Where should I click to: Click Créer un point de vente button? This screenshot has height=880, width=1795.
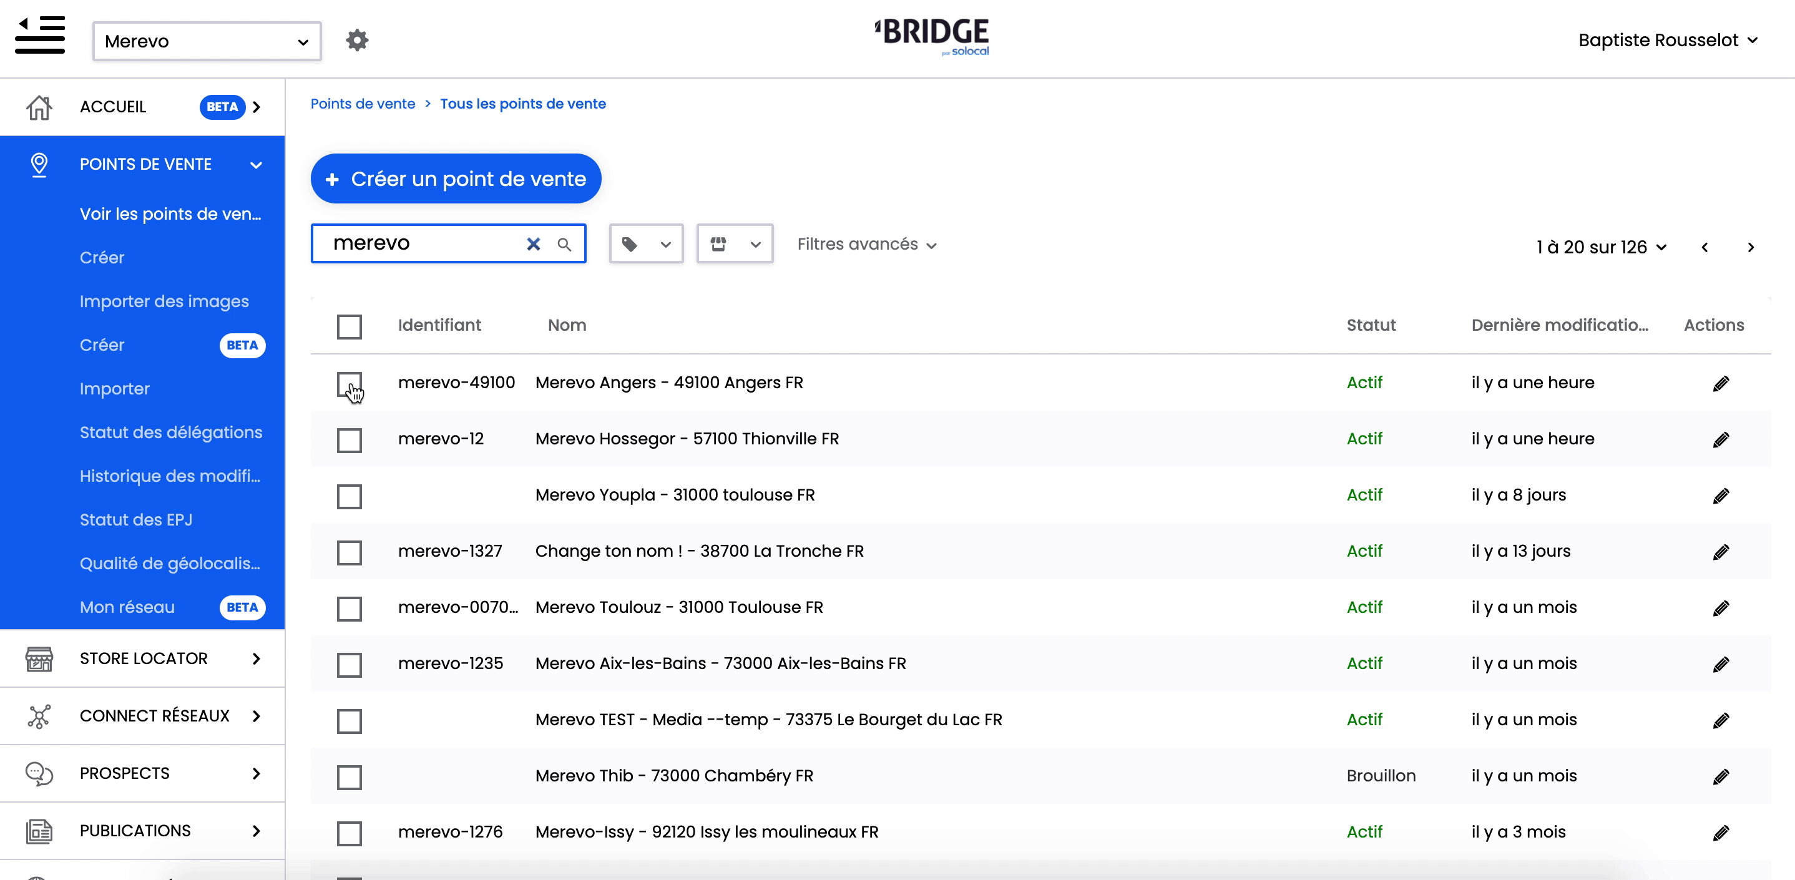(x=456, y=179)
